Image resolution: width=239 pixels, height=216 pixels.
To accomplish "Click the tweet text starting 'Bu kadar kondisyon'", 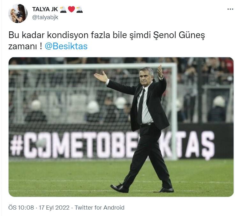I will pos(107,41).
